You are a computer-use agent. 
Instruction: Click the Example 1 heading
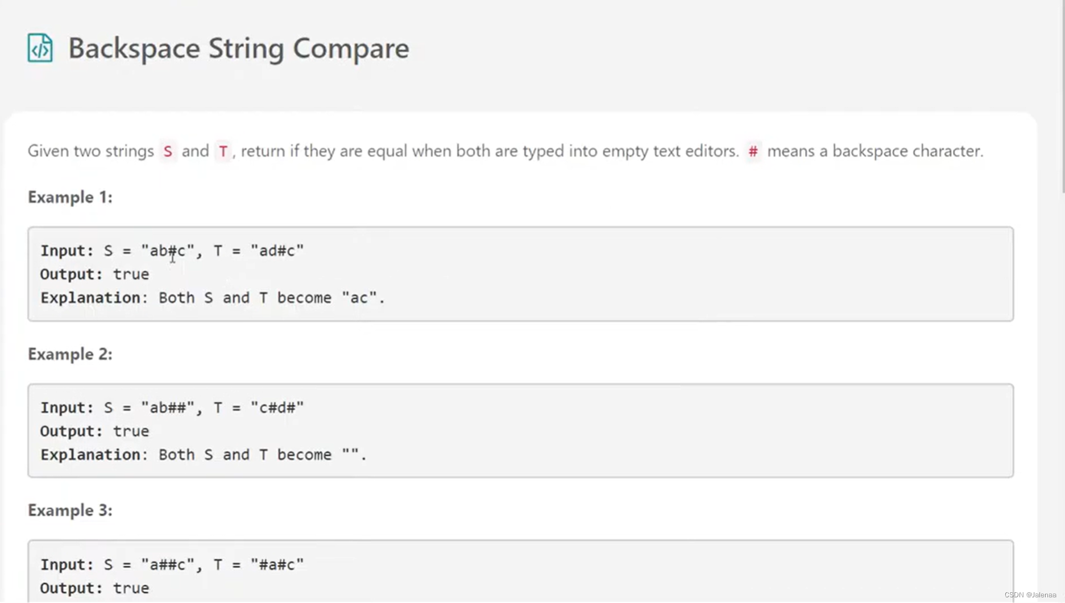point(70,197)
